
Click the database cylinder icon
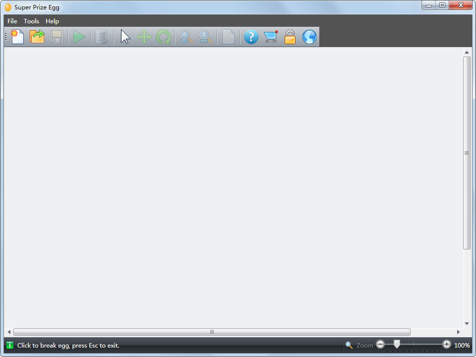click(102, 37)
